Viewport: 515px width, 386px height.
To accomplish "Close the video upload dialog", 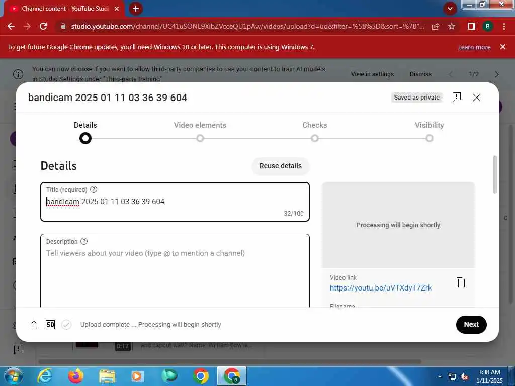I will [477, 98].
